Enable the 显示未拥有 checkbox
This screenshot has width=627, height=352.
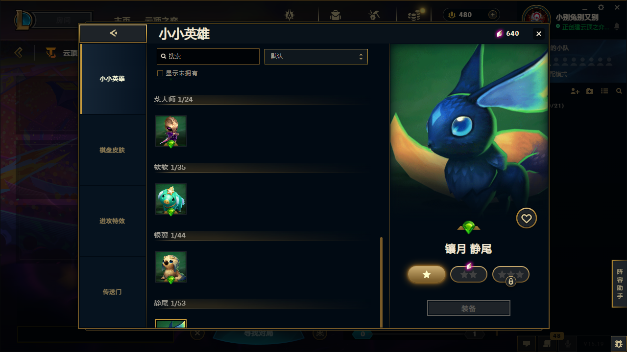(x=160, y=73)
